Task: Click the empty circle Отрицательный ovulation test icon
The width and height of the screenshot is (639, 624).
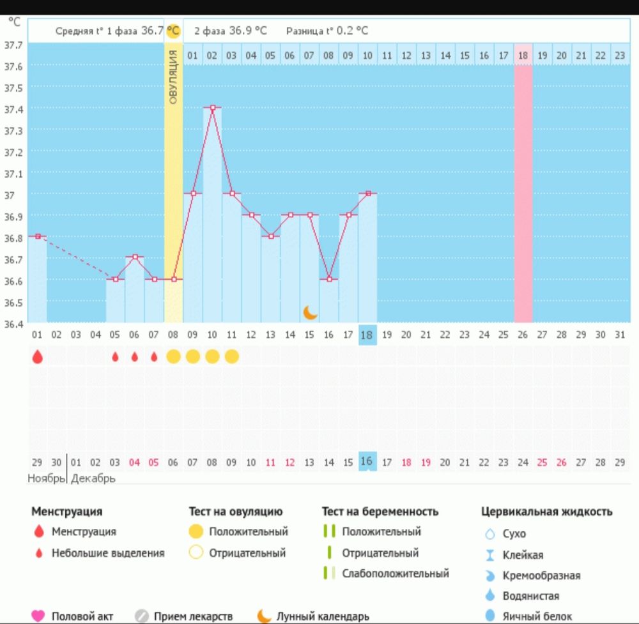Action: (x=196, y=552)
